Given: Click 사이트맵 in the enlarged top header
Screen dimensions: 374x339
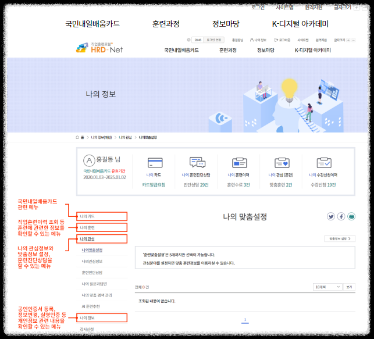Looking at the screenshot, I should (x=285, y=8).
